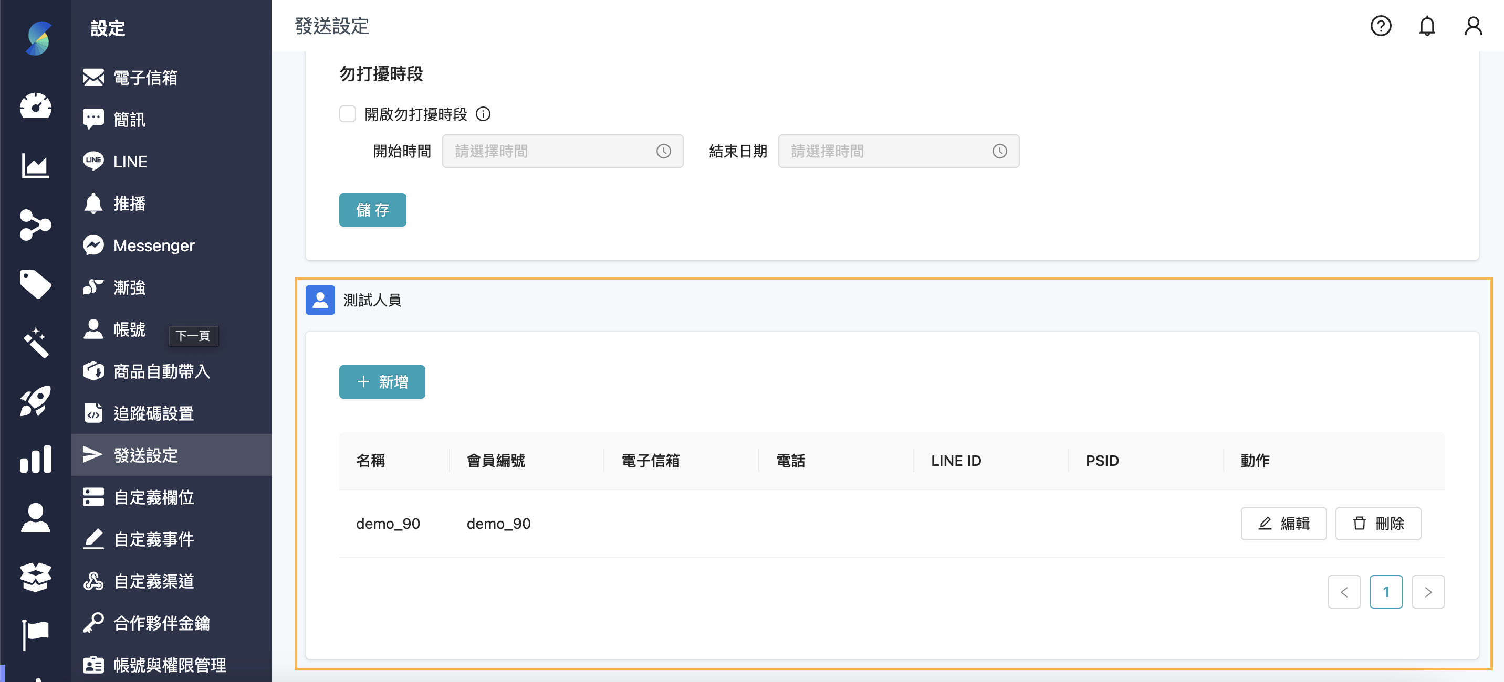This screenshot has height=682, width=1504.
Task: Open the notifications bell icon
Action: point(1427,26)
